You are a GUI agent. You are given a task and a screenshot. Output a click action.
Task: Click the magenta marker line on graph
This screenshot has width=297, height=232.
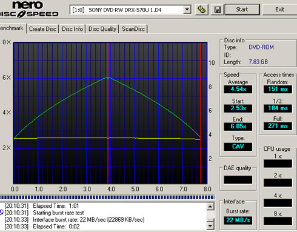pyautogui.click(x=108, y=113)
